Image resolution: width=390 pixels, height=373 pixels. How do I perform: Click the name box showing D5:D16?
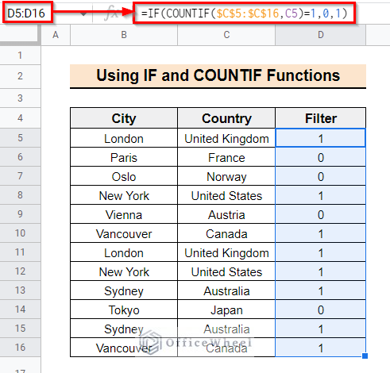click(27, 13)
